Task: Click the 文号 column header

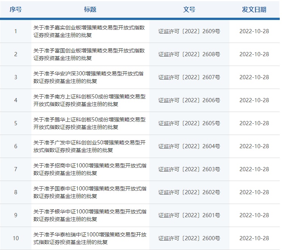Action: [x=189, y=9]
